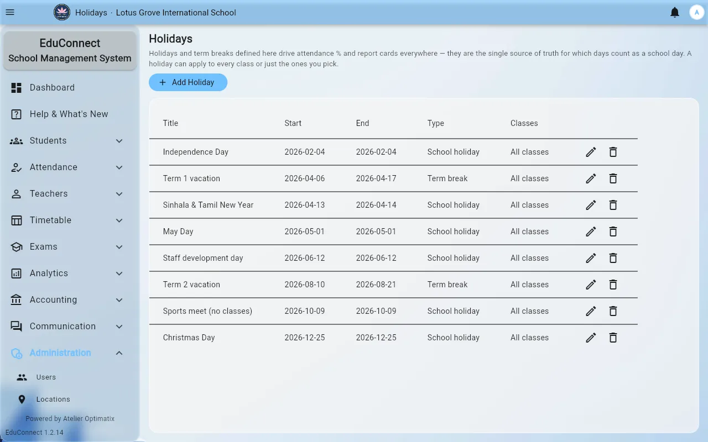Expand the Timetable sidebar section
The image size is (708, 442).
click(70, 220)
